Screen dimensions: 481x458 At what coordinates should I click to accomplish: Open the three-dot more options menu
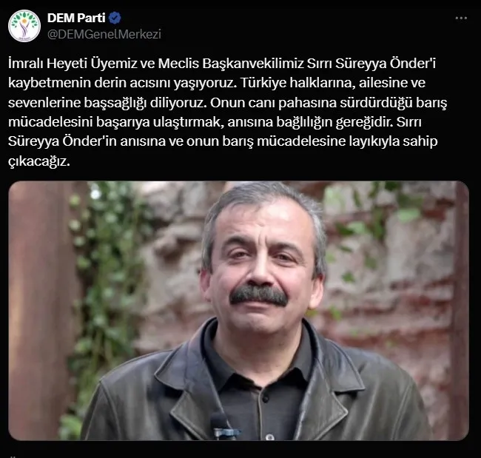point(461,18)
